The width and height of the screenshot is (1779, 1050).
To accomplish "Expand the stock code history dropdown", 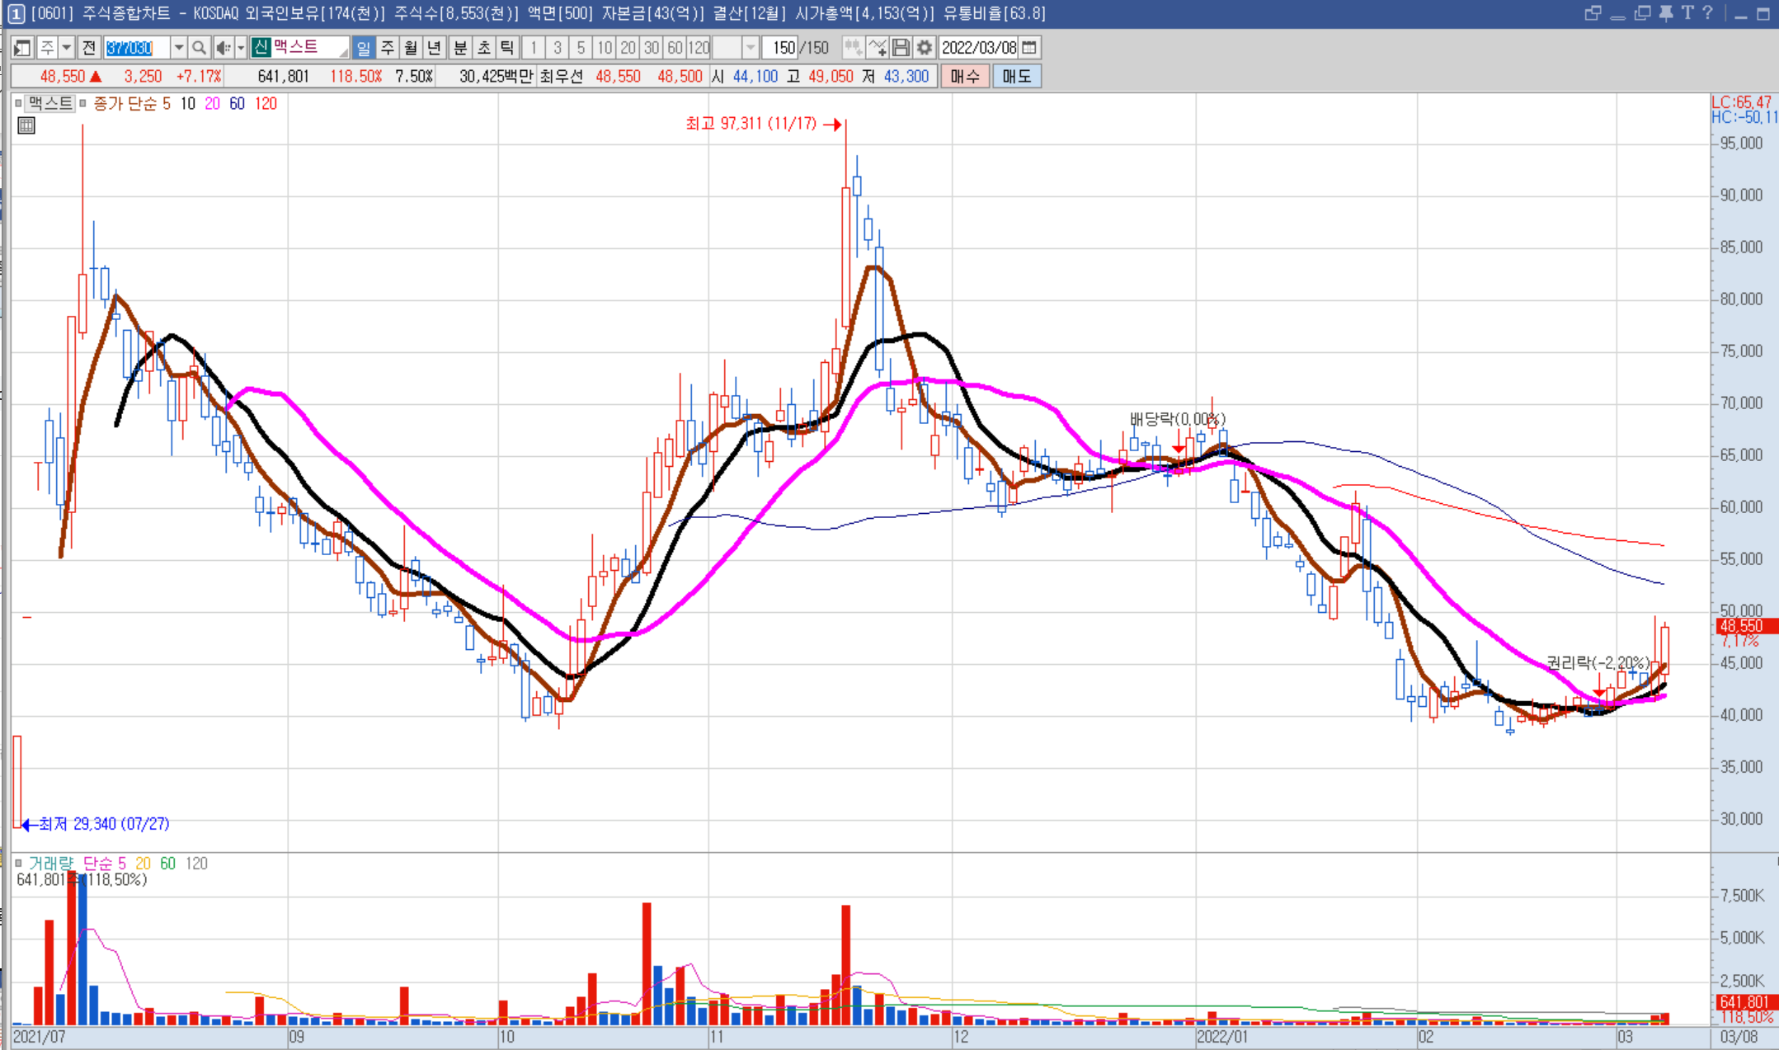I will 178,48.
